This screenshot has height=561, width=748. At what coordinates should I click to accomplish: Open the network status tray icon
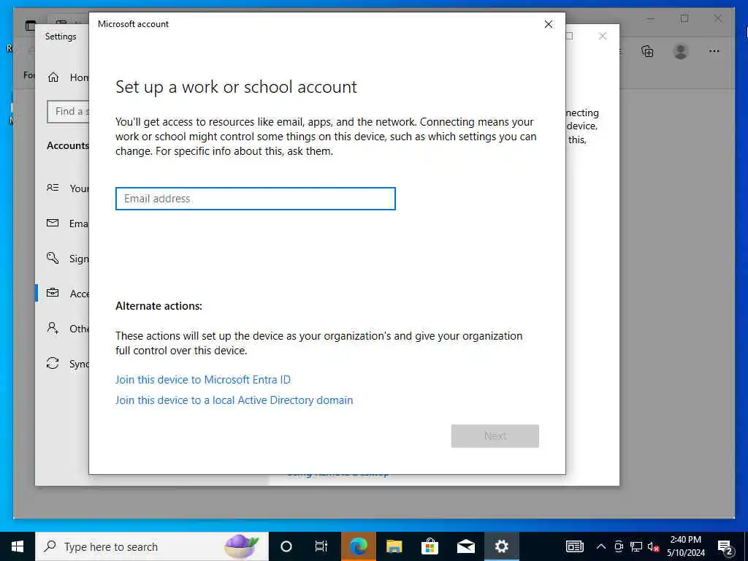636,546
